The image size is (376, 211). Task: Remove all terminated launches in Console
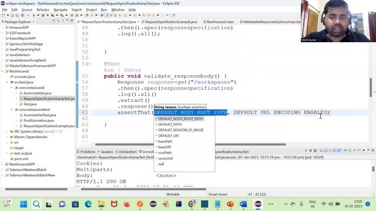[x=315, y=151]
